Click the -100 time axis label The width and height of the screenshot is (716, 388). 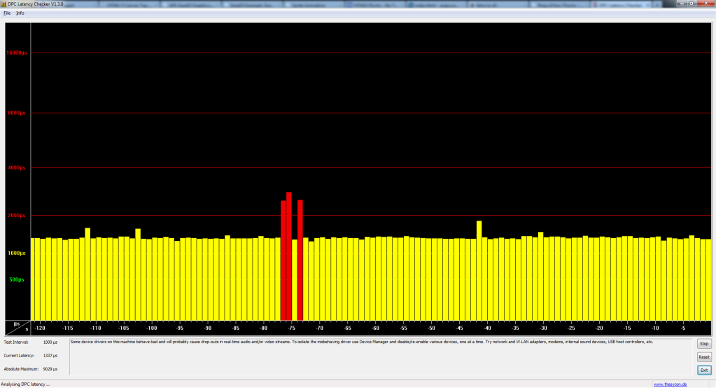pos(152,328)
